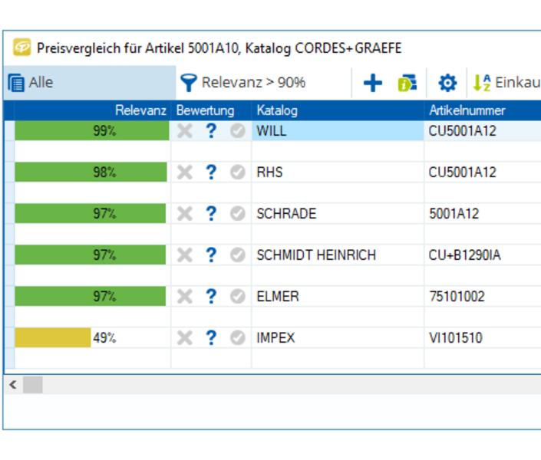Open the settings gear icon

(x=447, y=83)
